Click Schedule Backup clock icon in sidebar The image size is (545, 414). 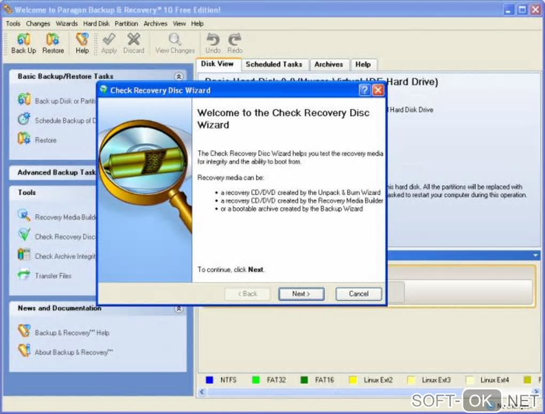pos(24,119)
